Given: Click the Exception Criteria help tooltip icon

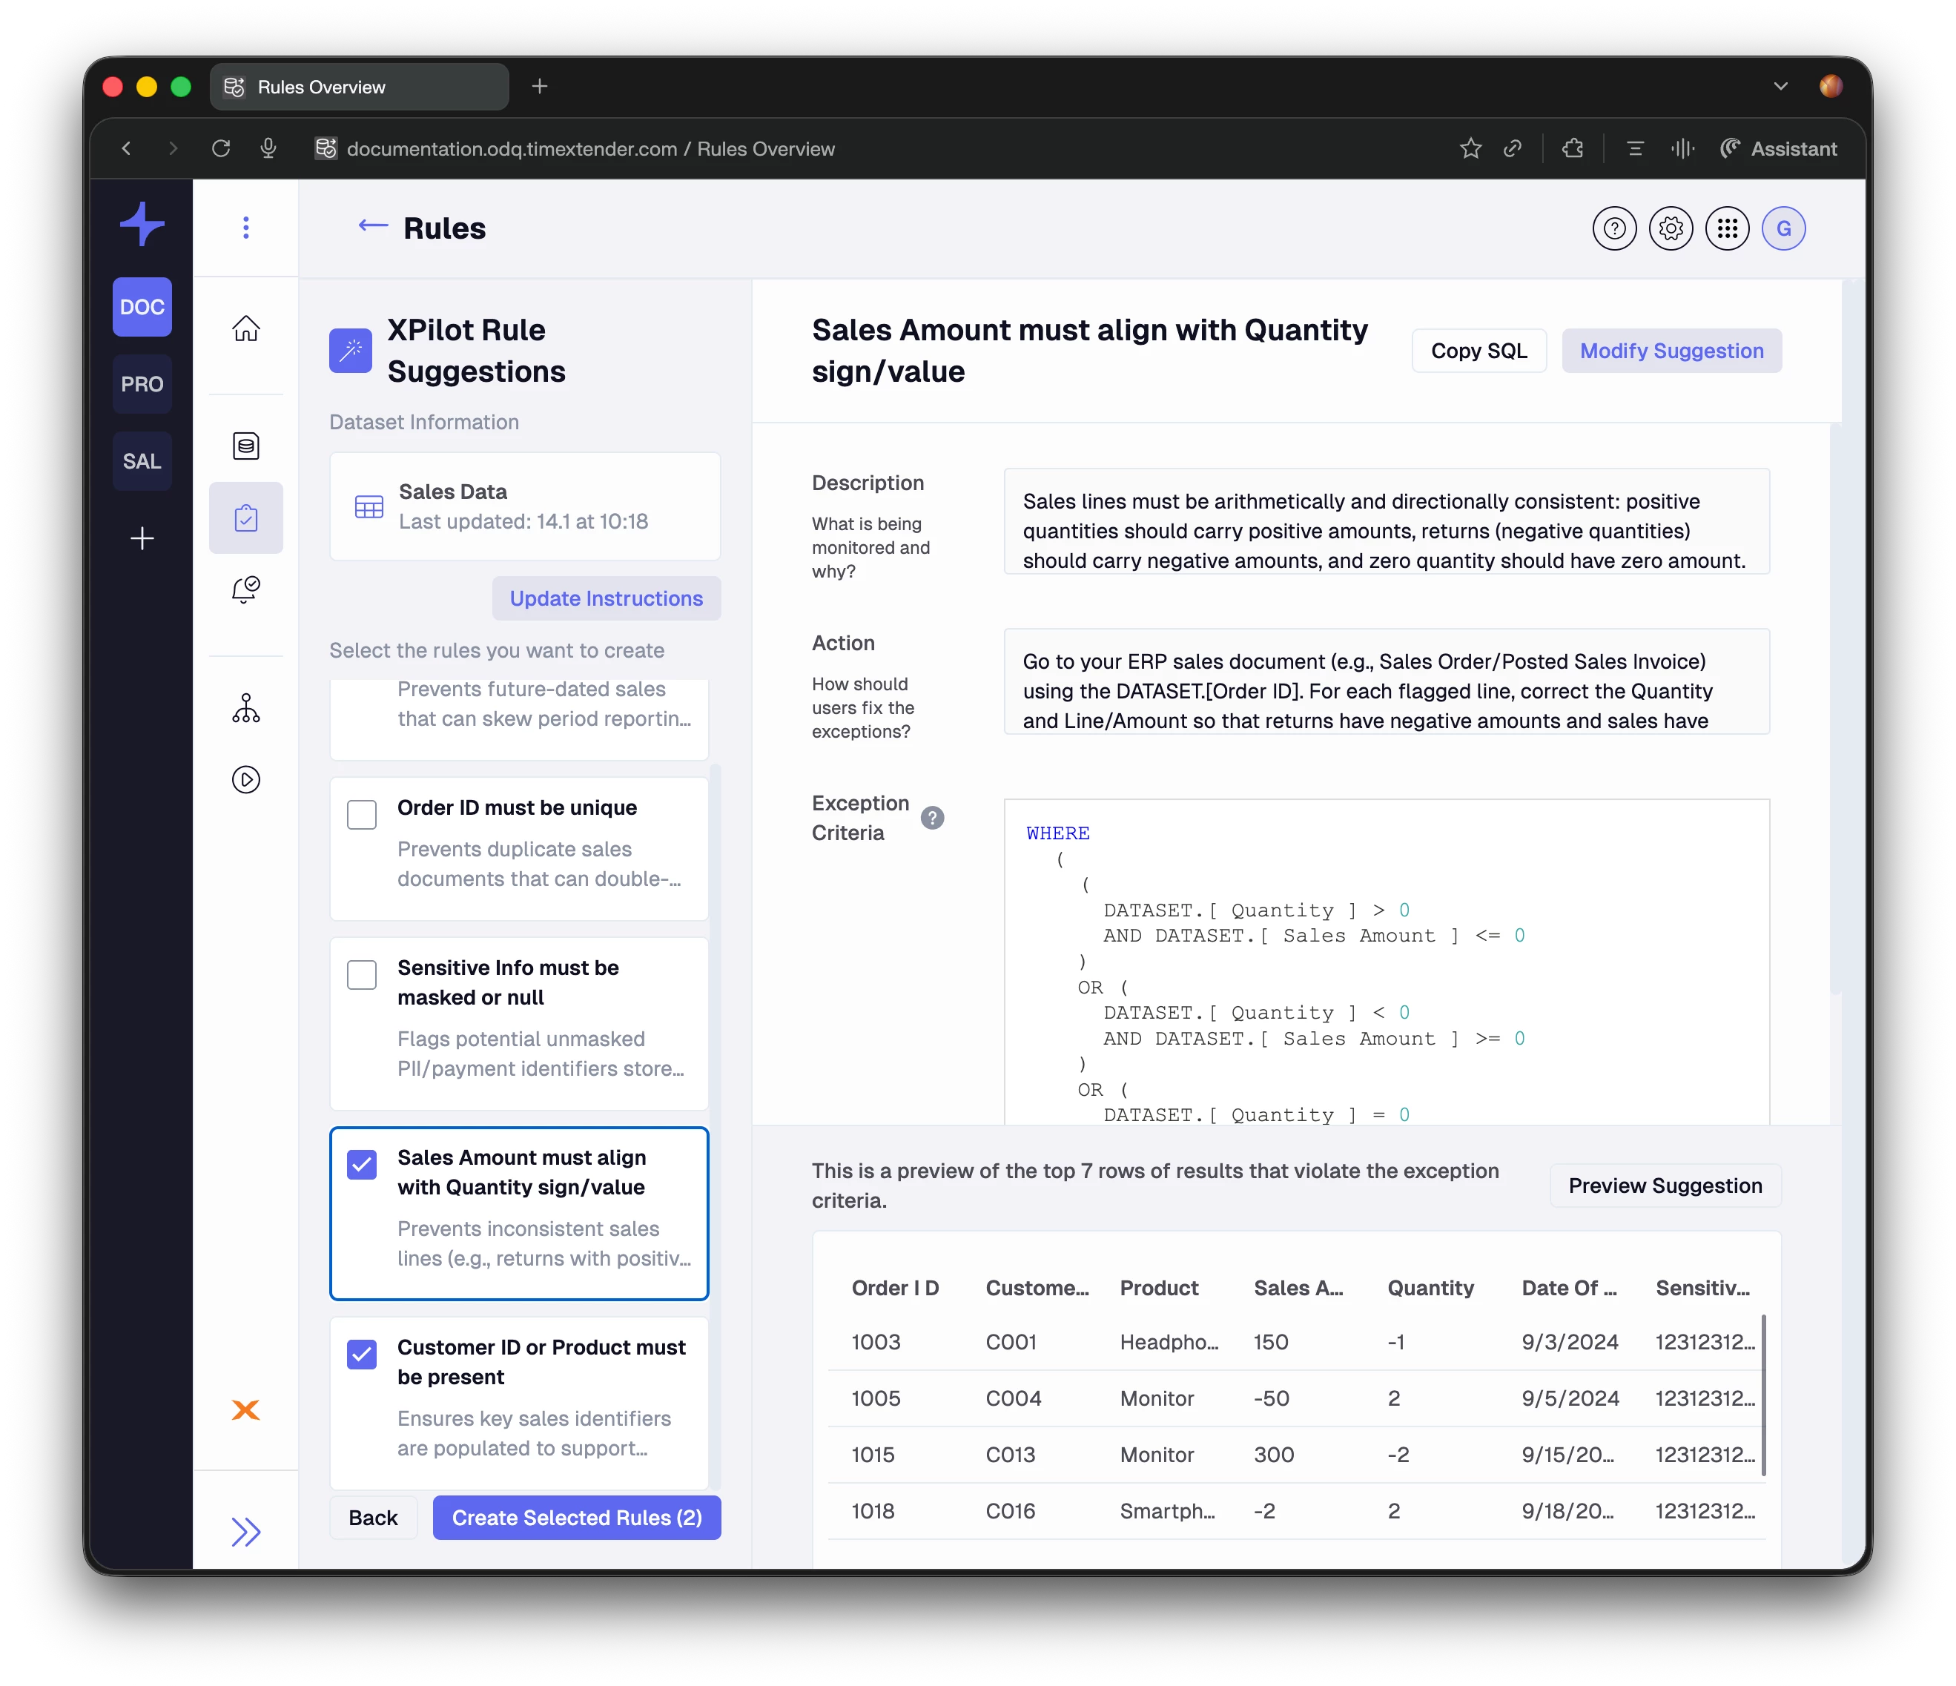Looking at the screenshot, I should coord(933,818).
